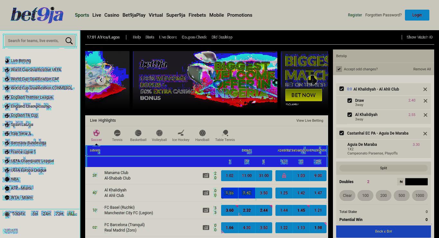Open stats icon for FC Barcelona match
439x238 pixels.
point(206,228)
